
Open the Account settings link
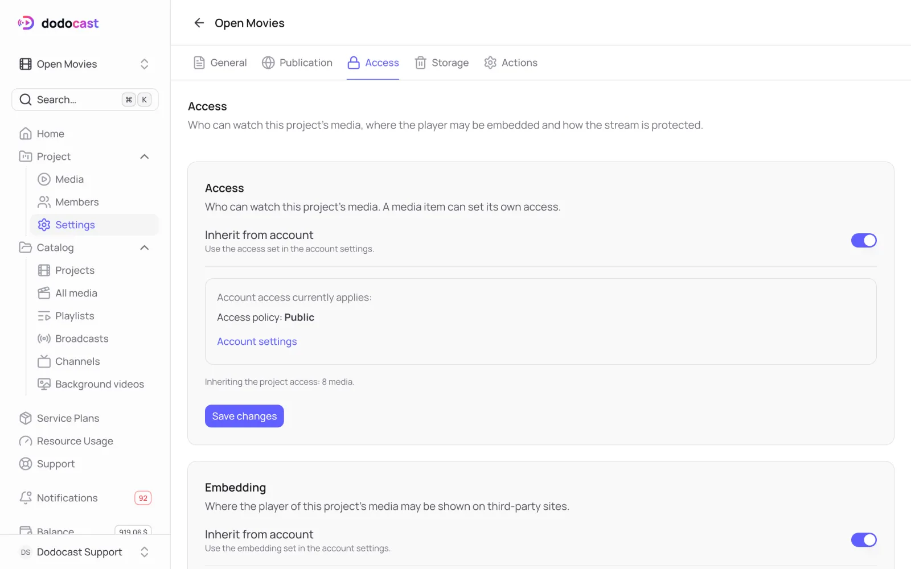click(257, 341)
